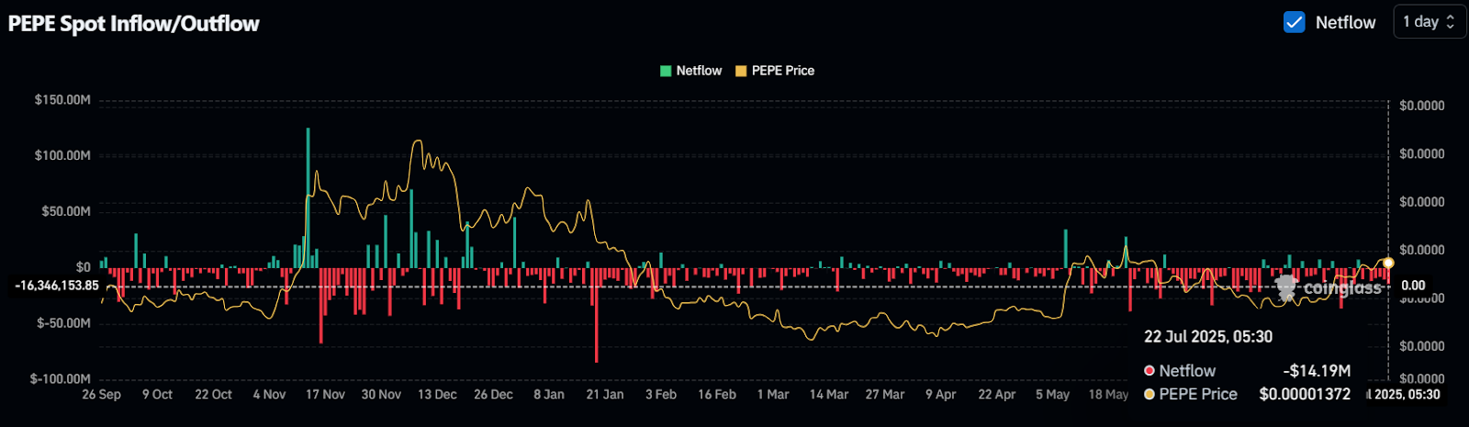The width and height of the screenshot is (1469, 427).
Task: Toggle the green Netflow legend swatch
Action: click(x=666, y=71)
